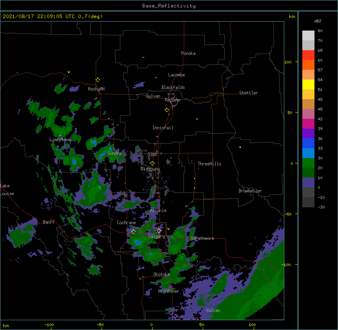This screenshot has width=338, height=330.
Task: Click the Calgary city label
Action: tap(156, 236)
